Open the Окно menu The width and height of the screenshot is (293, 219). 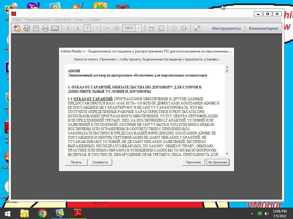pyautogui.click(x=79, y=20)
